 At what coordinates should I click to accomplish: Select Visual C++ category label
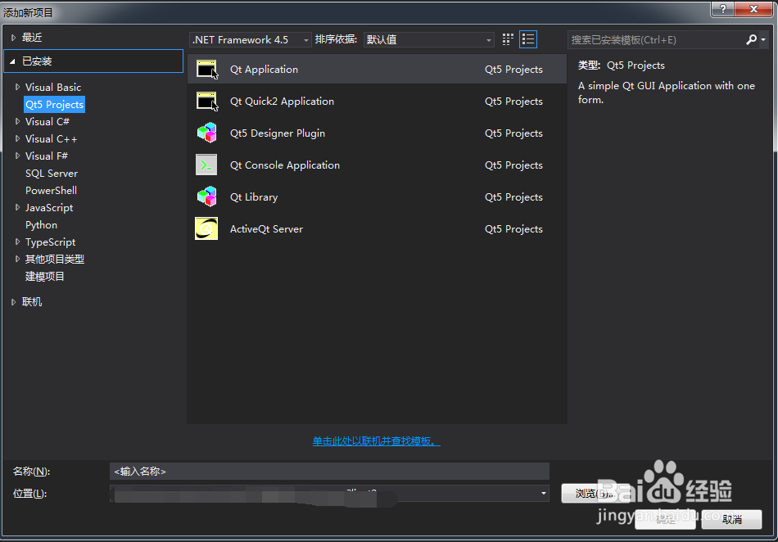[x=51, y=139]
